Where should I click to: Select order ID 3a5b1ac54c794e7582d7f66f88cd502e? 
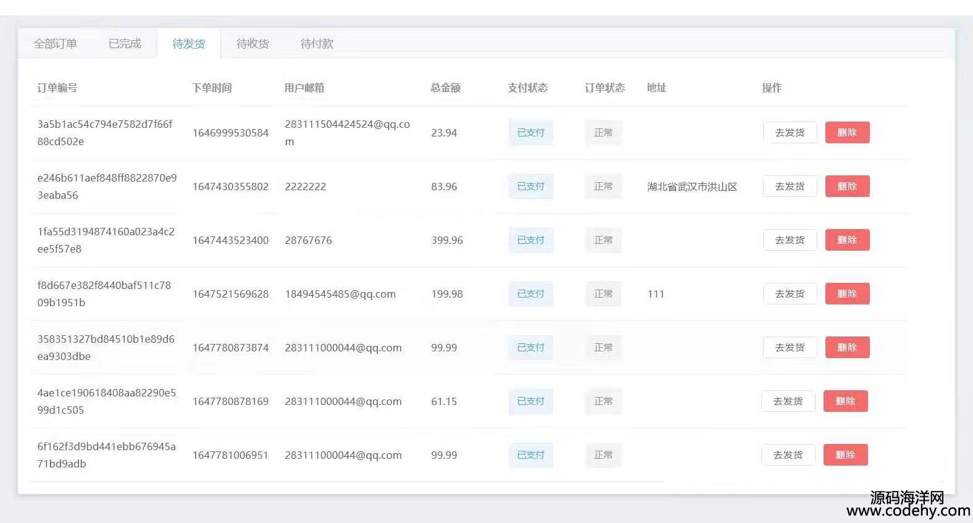pos(105,133)
